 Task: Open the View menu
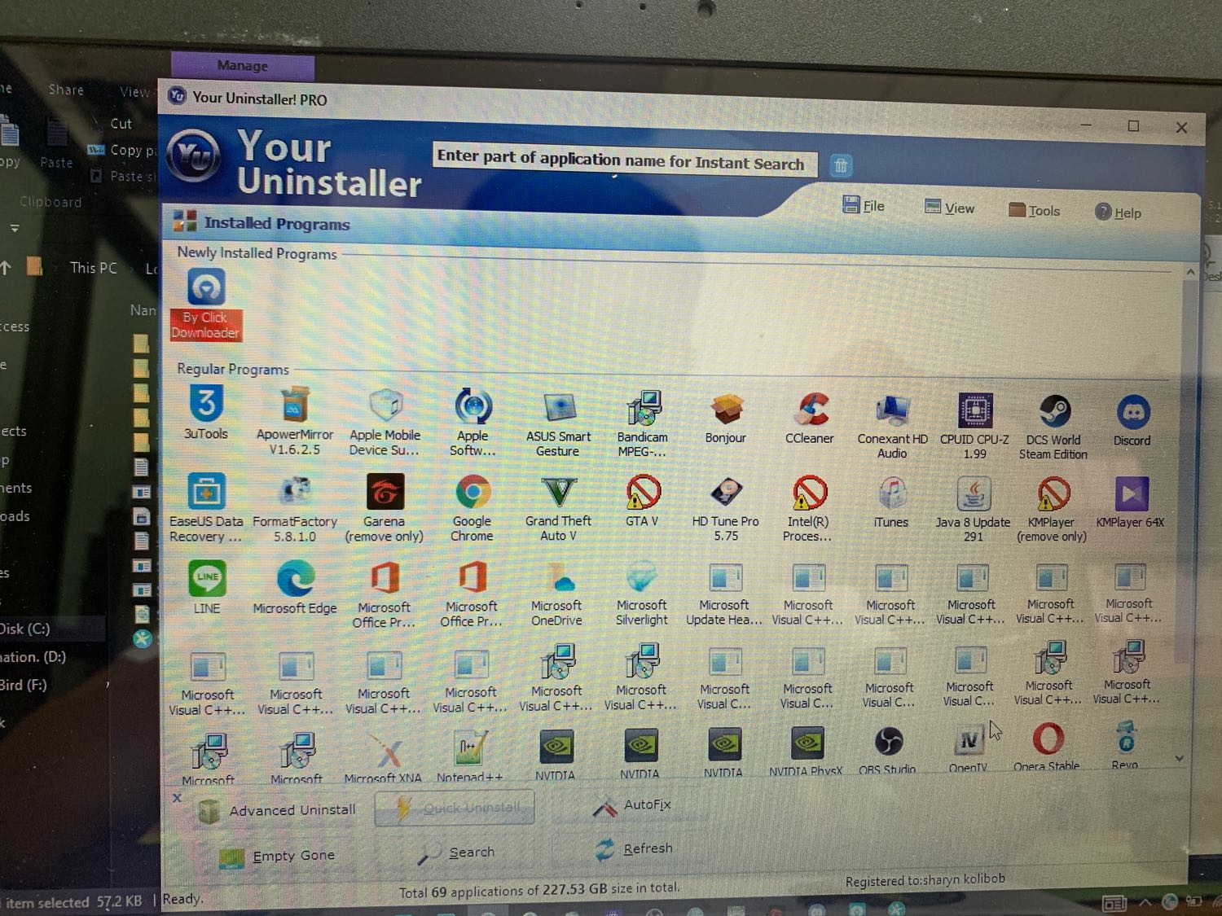950,208
